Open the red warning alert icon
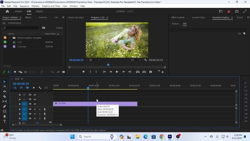 click(x=229, y=11)
